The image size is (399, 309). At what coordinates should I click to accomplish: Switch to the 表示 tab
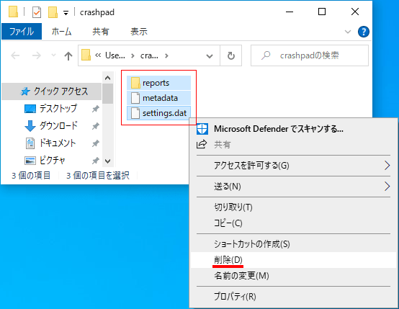click(139, 32)
